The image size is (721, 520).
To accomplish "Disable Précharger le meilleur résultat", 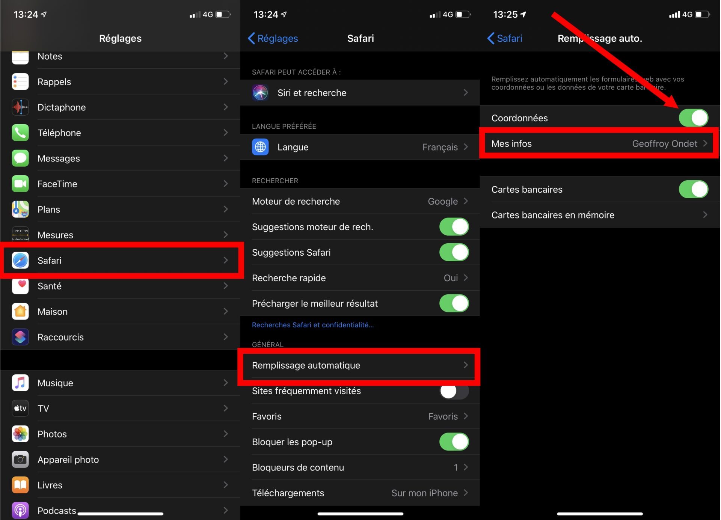I will 454,303.
